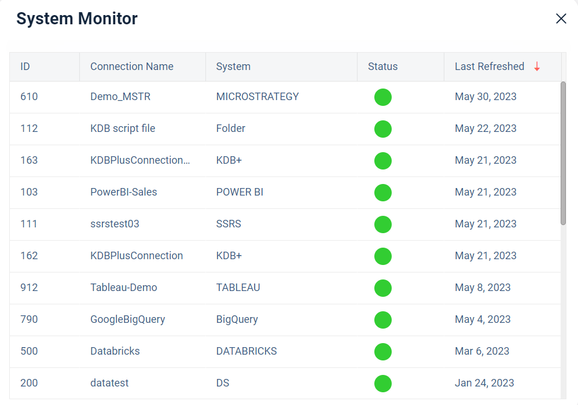Toggle the status for connection ID 163
Image resolution: width=578 pixels, height=405 pixels.
[382, 161]
